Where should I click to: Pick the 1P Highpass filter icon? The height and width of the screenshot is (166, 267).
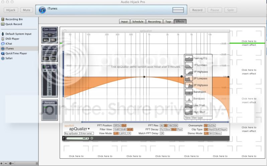click(189, 71)
